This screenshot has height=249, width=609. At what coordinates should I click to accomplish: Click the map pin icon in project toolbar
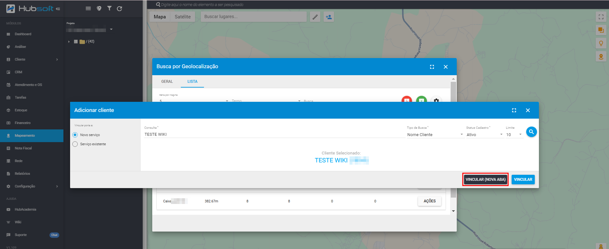[x=99, y=9]
